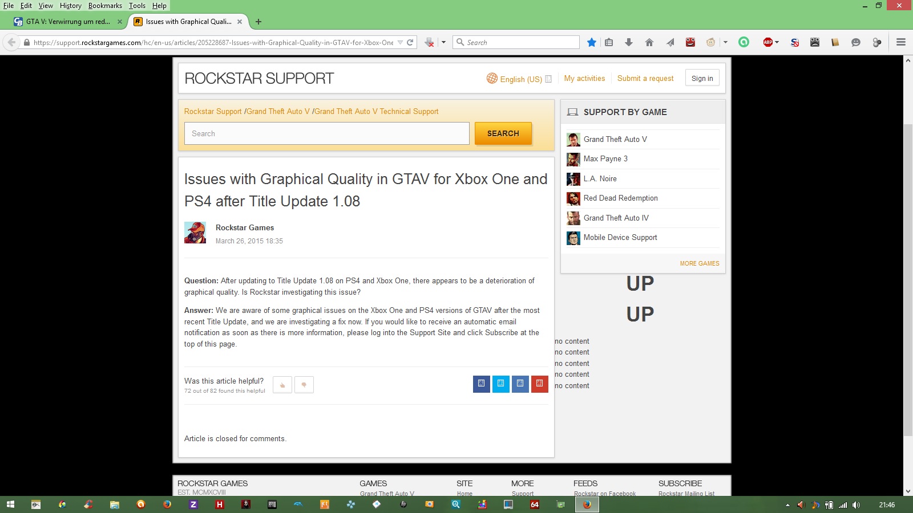The image size is (913, 513).
Task: Open Mobile Device Support in the games list
Action: (x=620, y=238)
